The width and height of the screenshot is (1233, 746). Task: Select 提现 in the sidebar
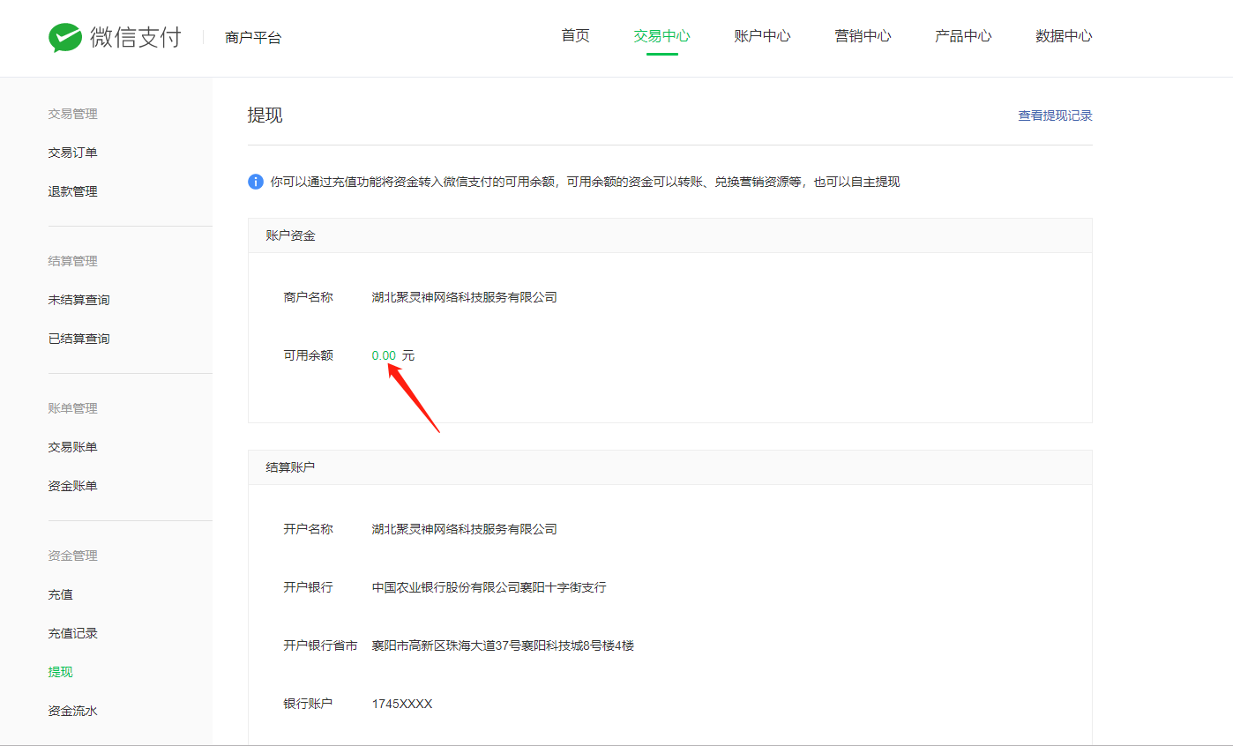(x=60, y=672)
